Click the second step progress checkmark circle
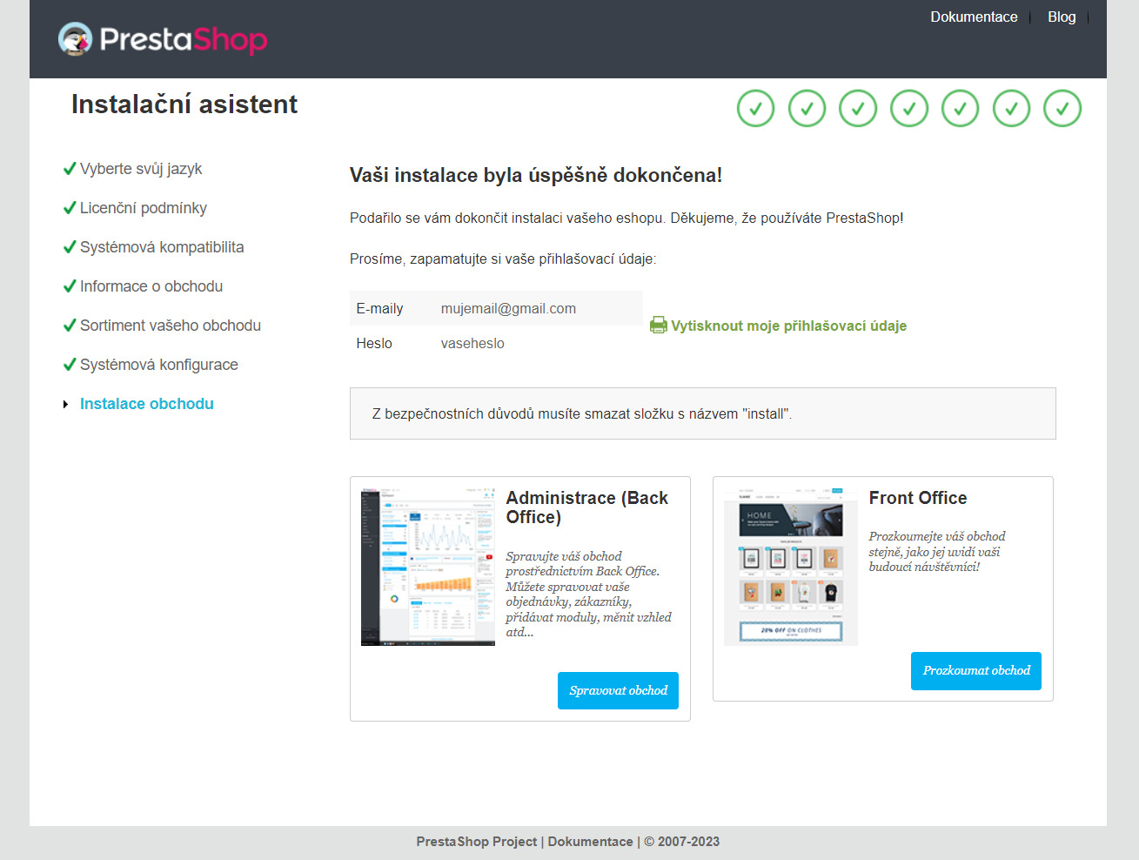1139x860 pixels. pos(807,109)
